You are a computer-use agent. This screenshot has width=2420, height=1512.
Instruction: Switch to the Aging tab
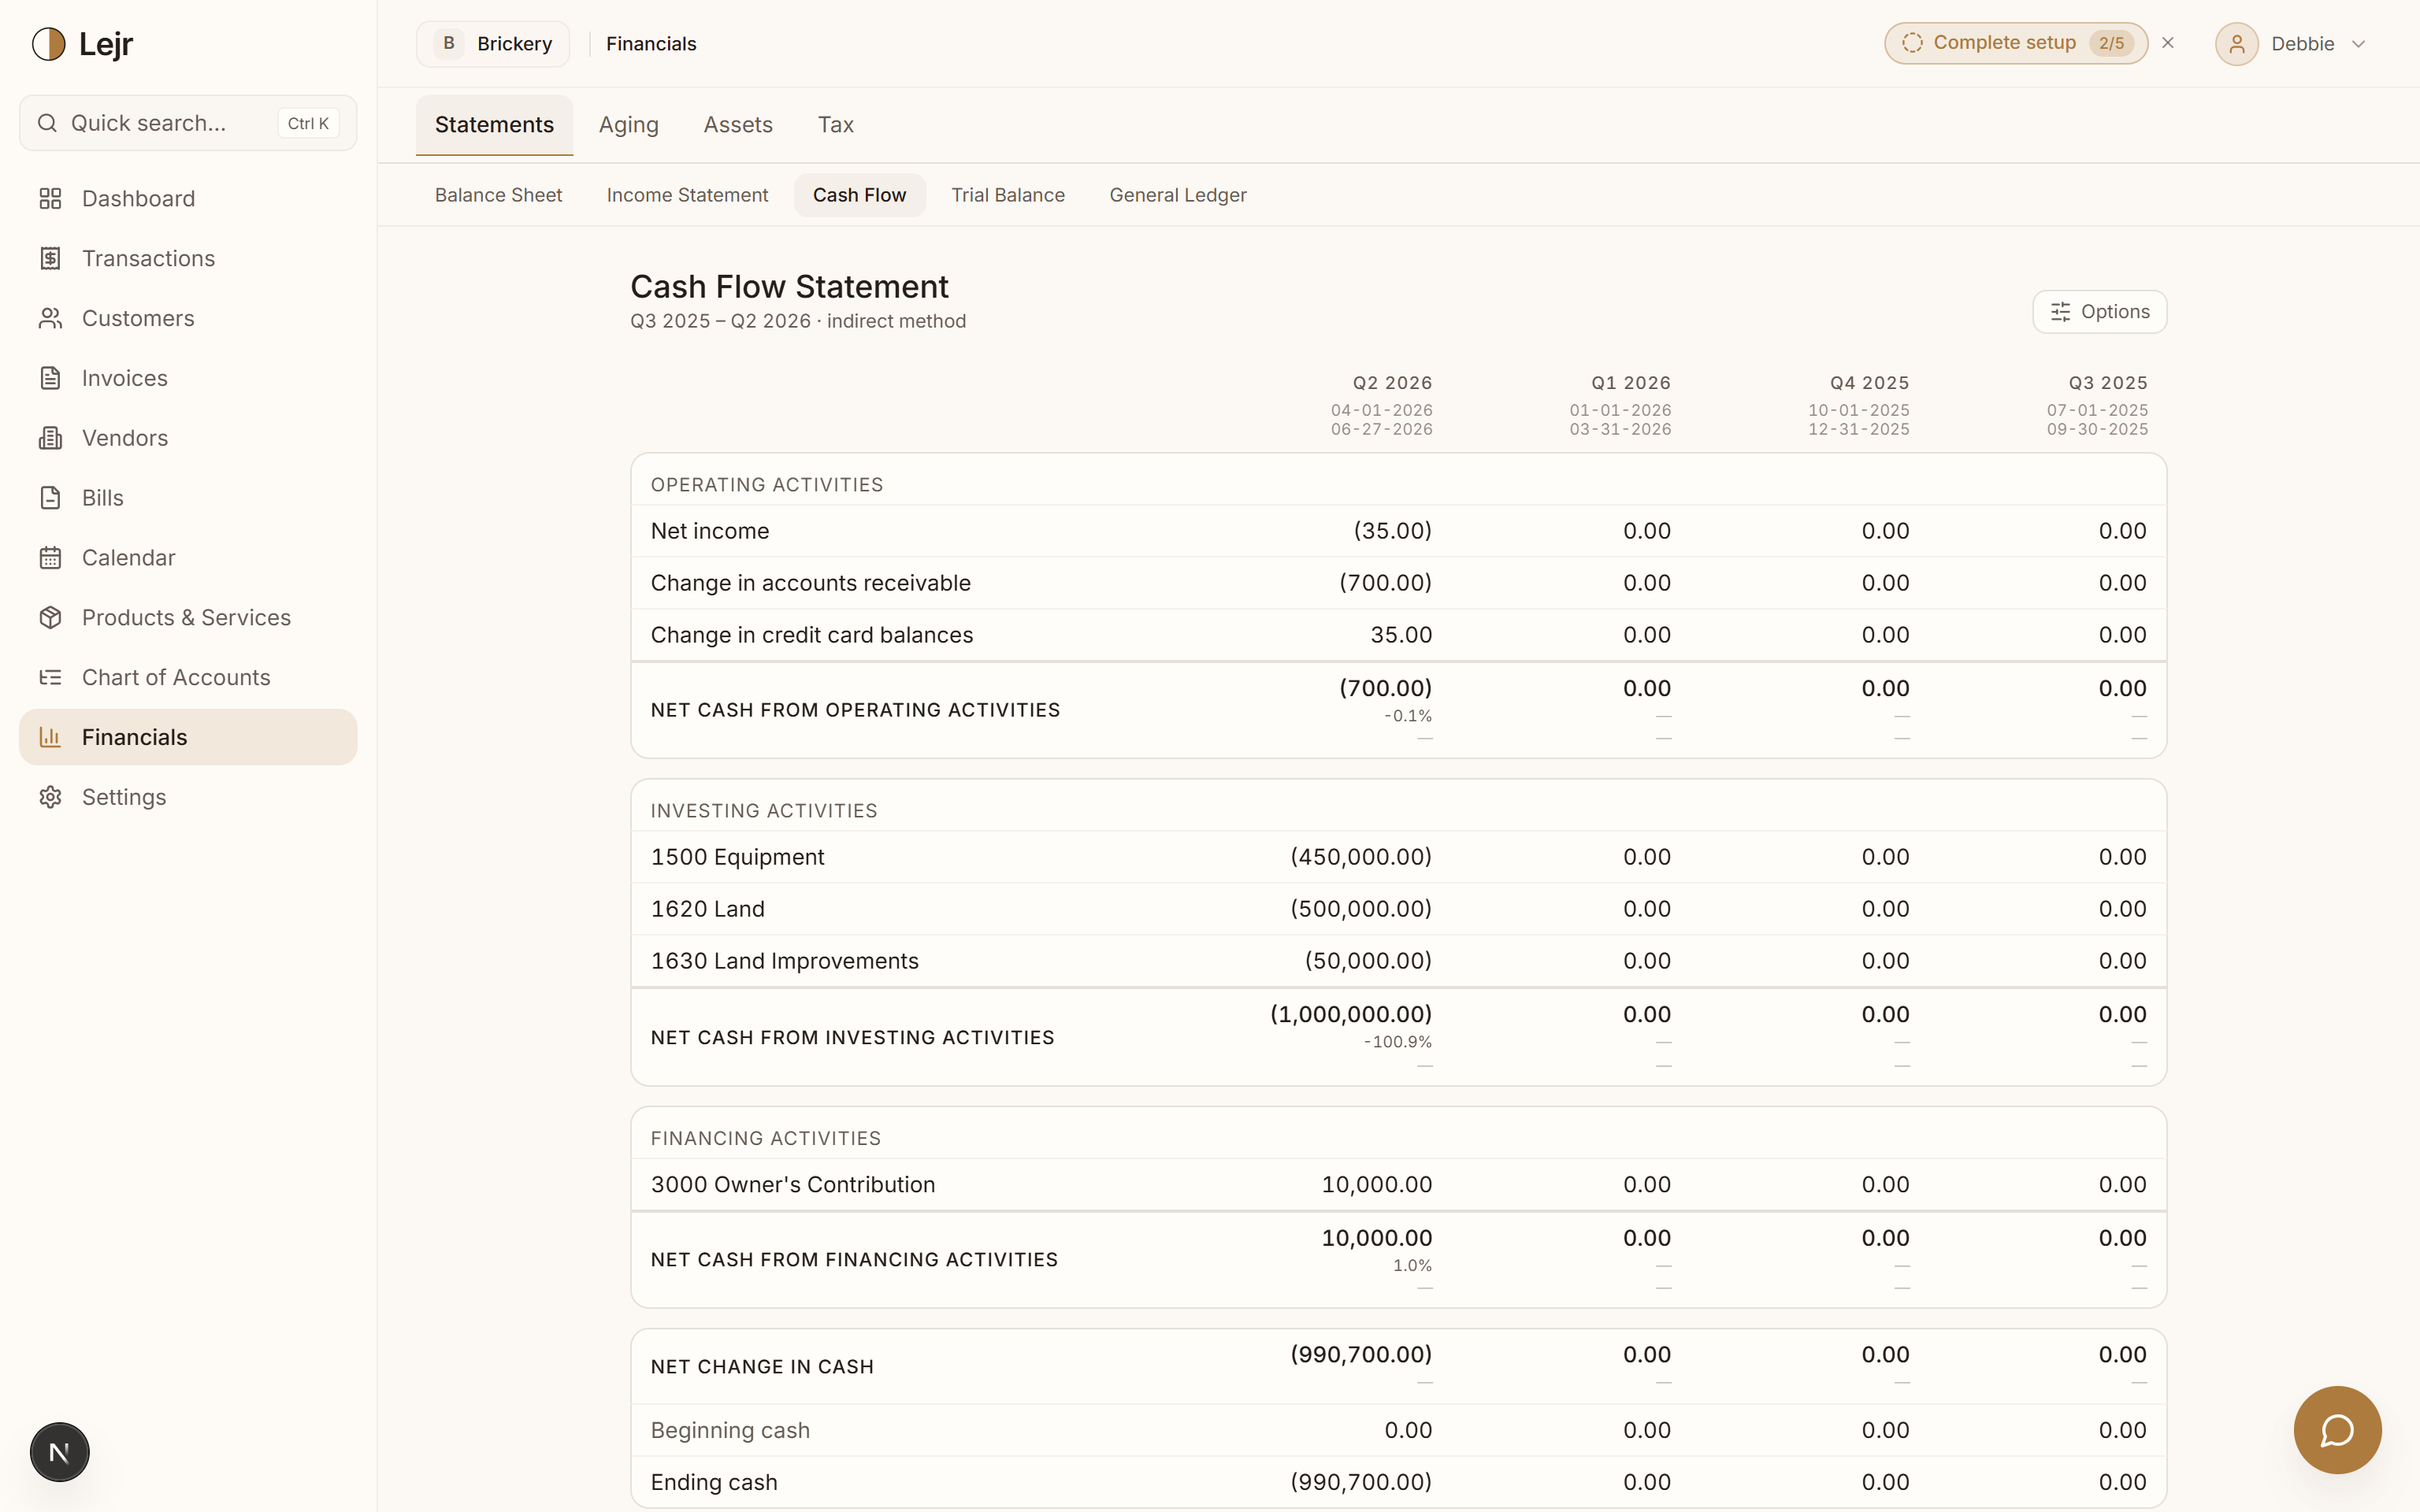[x=629, y=125]
